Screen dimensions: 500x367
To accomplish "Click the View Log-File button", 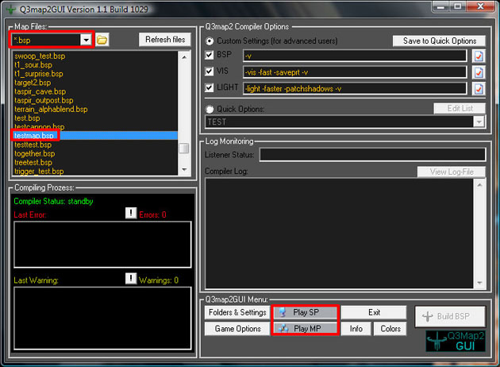I will pos(452,172).
